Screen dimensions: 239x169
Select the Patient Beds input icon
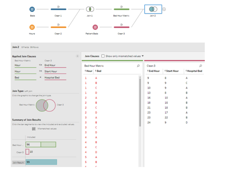pyautogui.click(x=95, y=27)
